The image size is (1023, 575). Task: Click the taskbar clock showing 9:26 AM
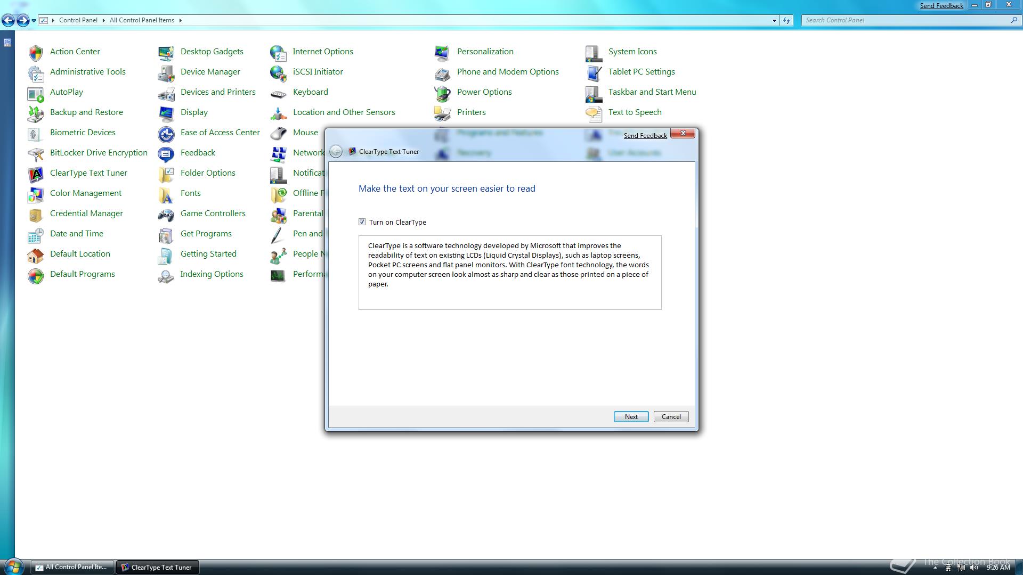click(x=998, y=568)
